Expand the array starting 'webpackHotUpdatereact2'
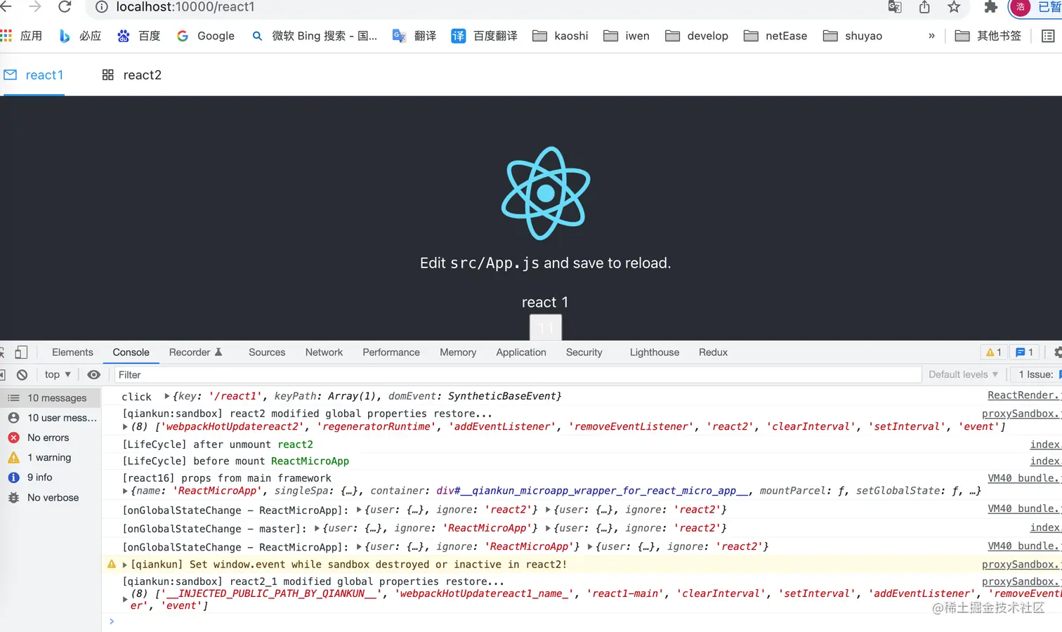This screenshot has height=632, width=1062. point(125,427)
